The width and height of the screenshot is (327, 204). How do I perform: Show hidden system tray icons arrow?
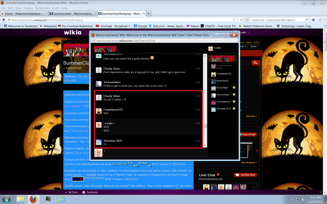pos(291,199)
